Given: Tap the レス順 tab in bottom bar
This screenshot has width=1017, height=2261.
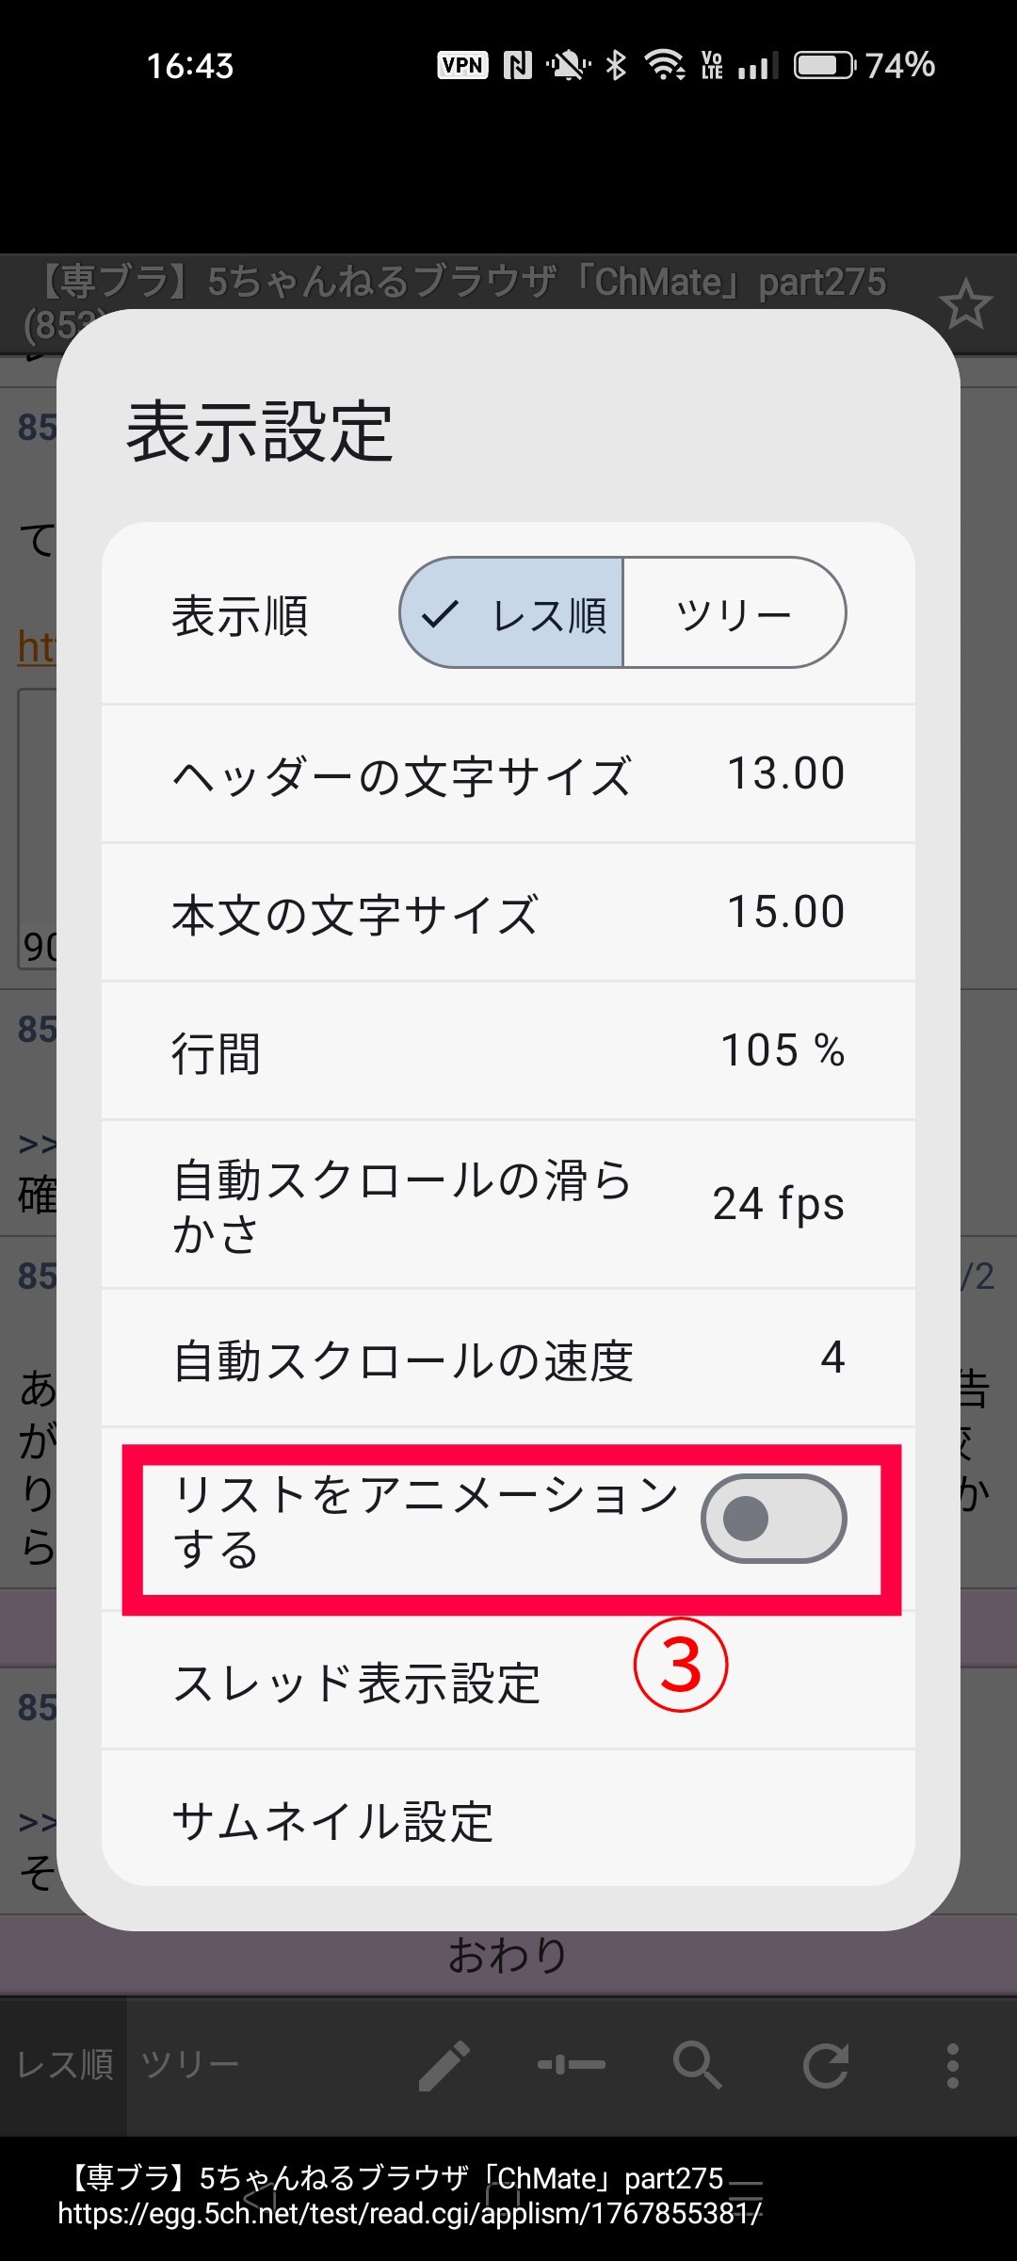Looking at the screenshot, I should 64,2065.
